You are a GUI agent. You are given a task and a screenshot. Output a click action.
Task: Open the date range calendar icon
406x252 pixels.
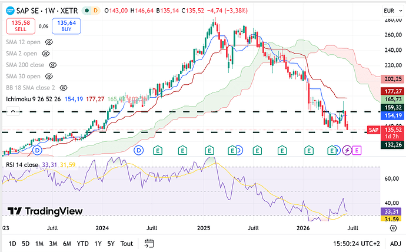tap(149, 243)
